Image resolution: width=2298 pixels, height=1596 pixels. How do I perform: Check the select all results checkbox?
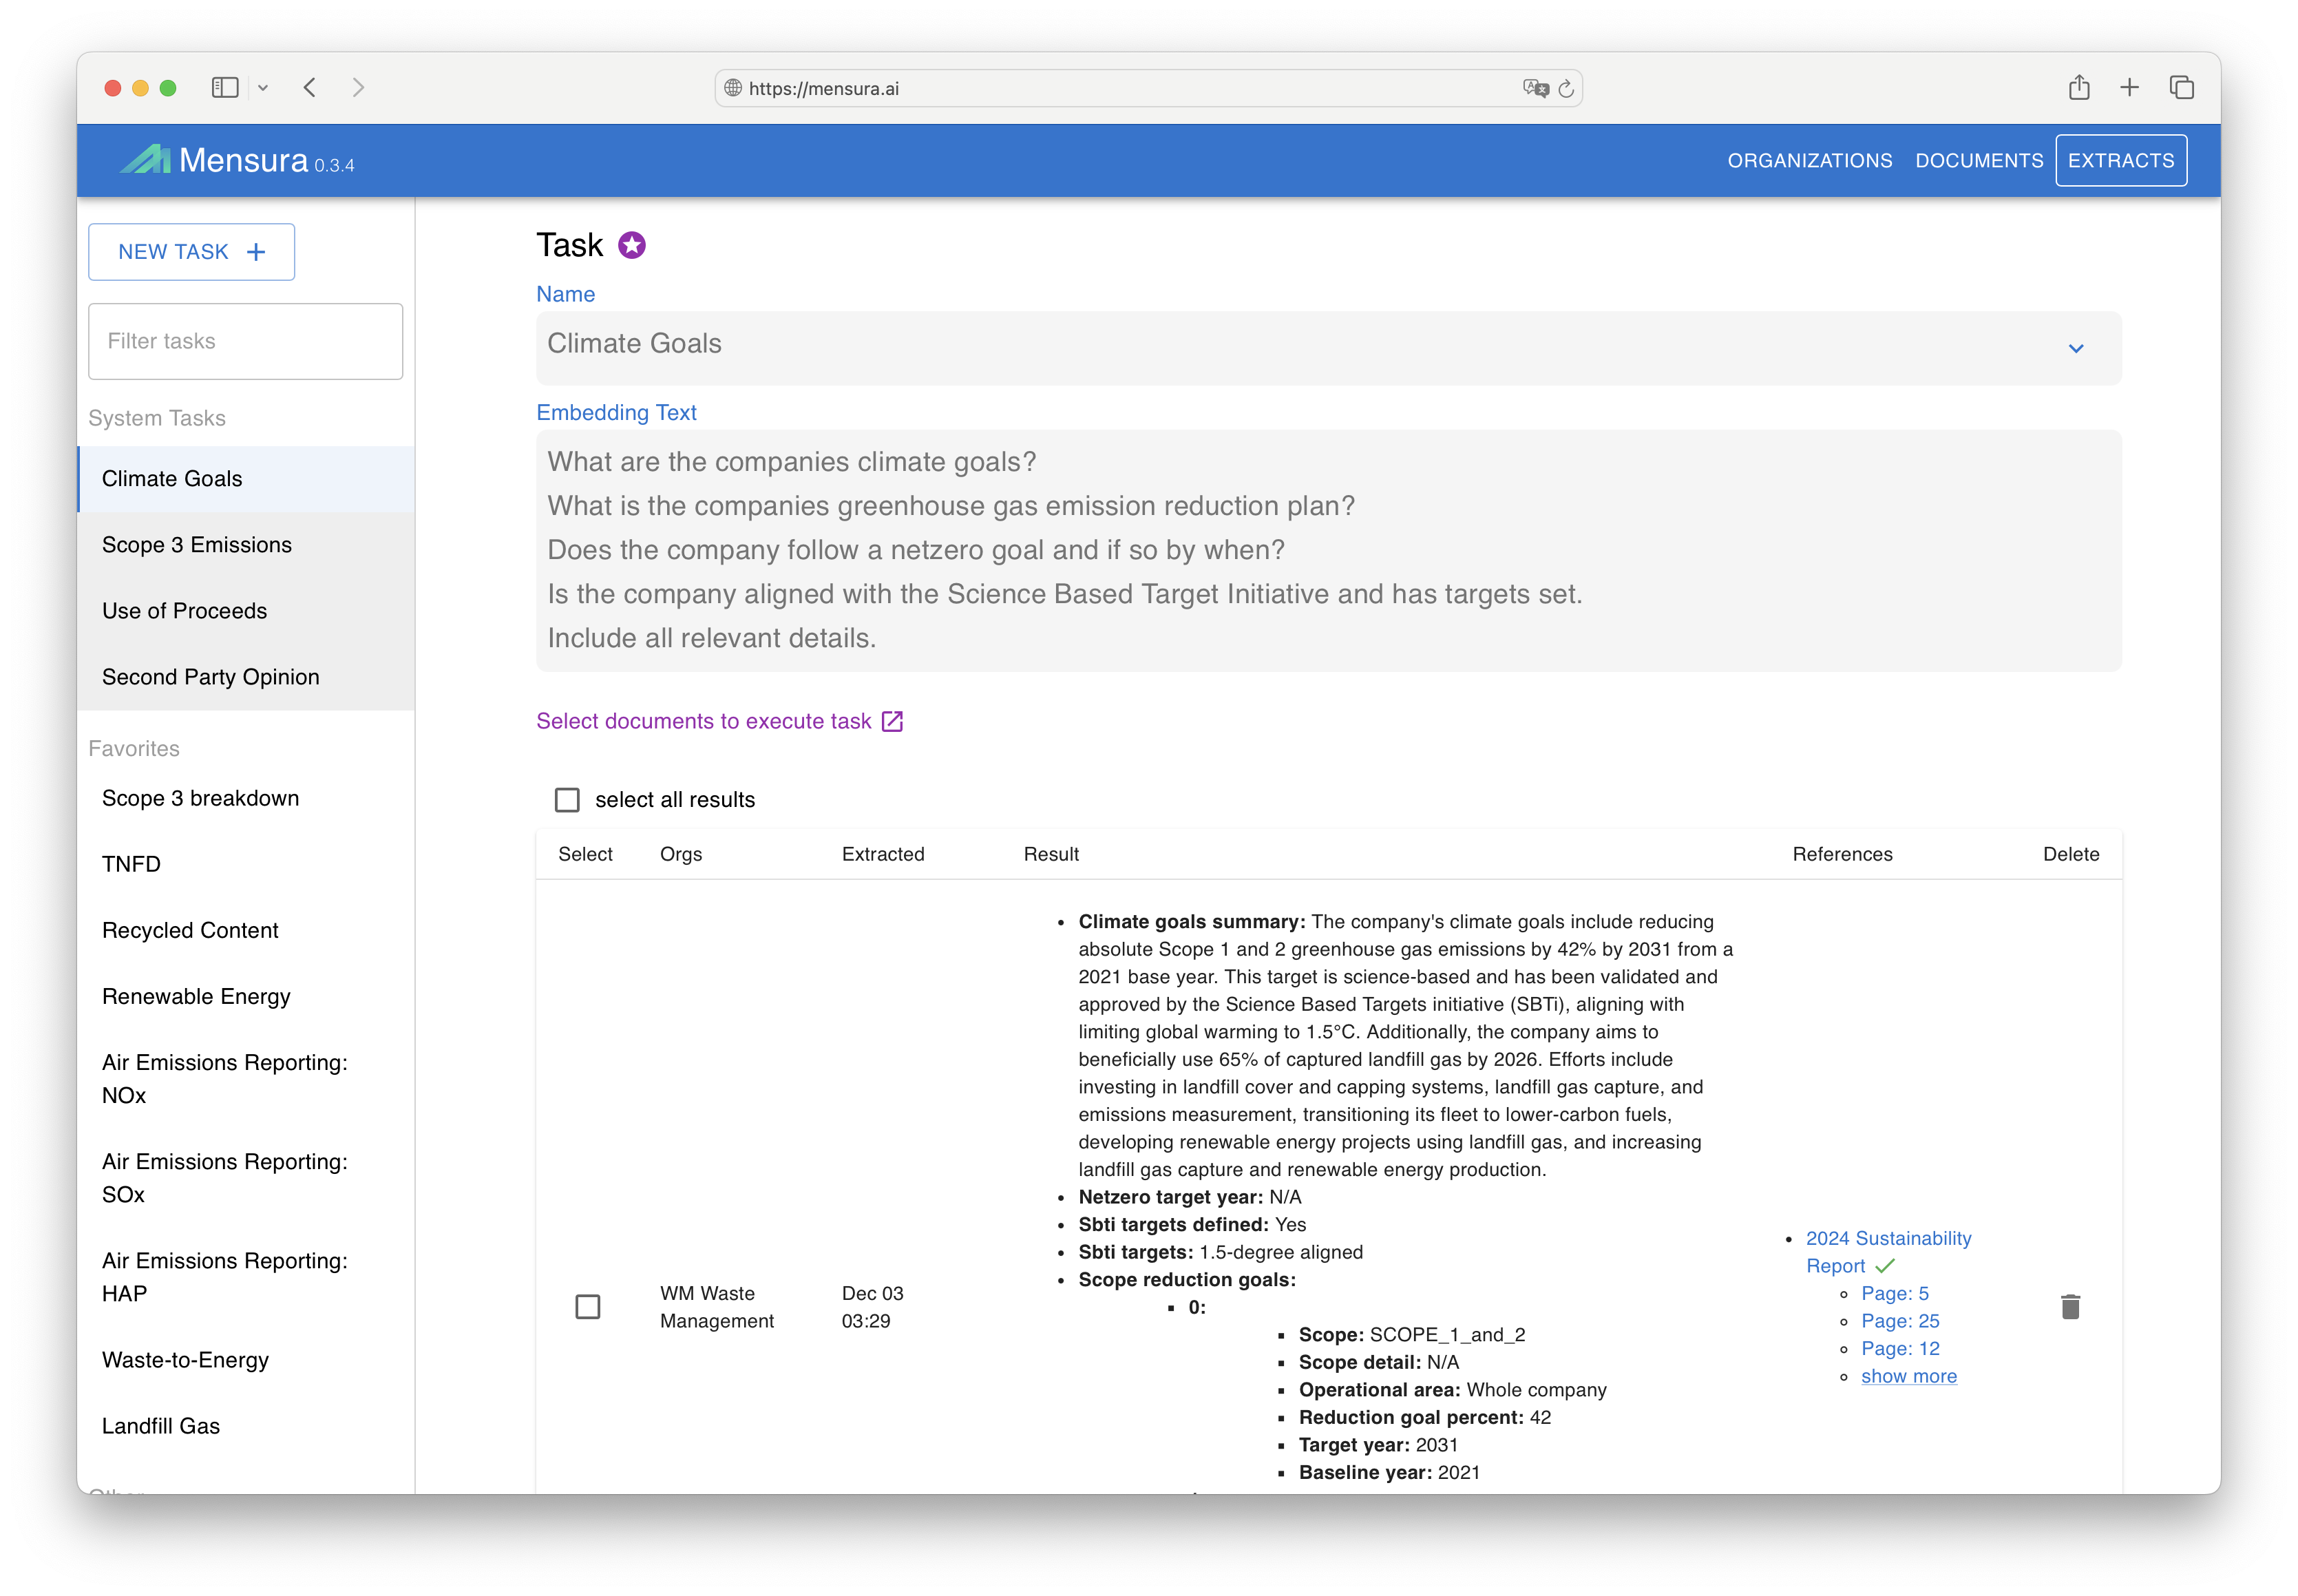(567, 800)
